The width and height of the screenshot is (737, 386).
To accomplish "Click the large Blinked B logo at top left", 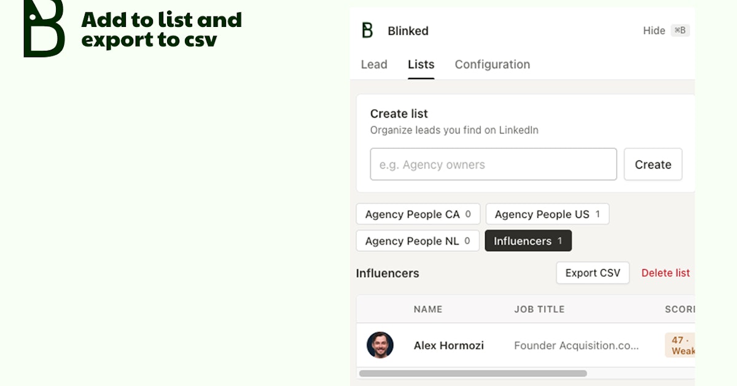I will (44, 28).
